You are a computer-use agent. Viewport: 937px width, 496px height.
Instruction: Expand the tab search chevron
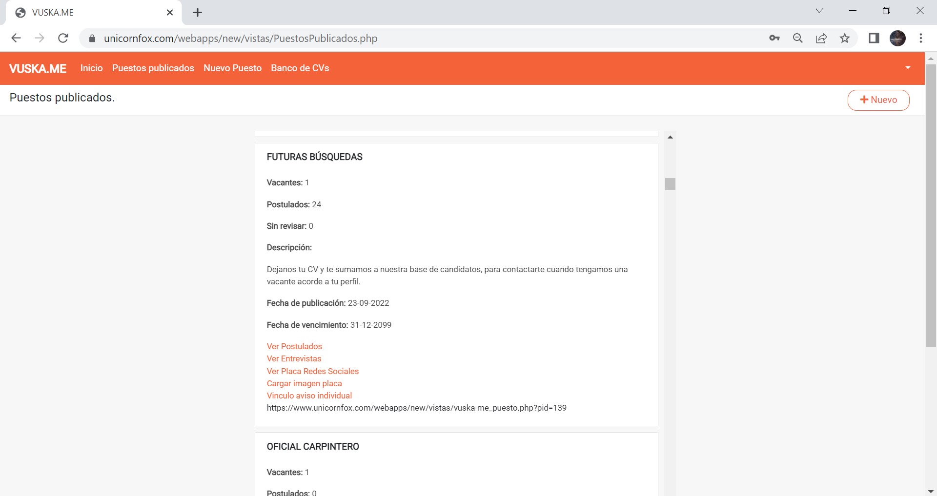tap(819, 11)
